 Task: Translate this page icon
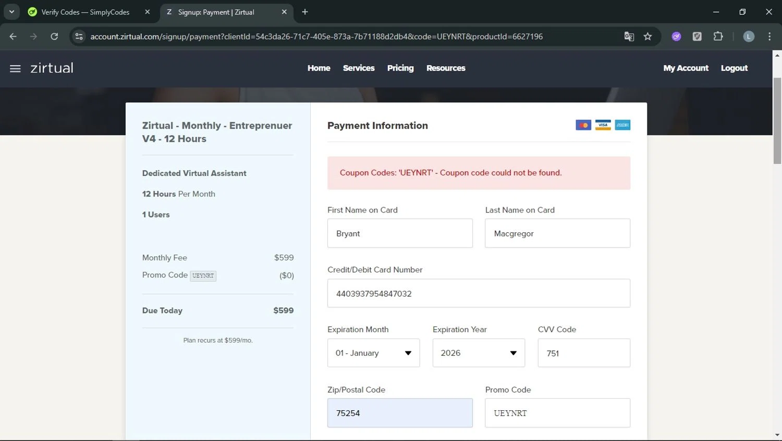coord(629,36)
